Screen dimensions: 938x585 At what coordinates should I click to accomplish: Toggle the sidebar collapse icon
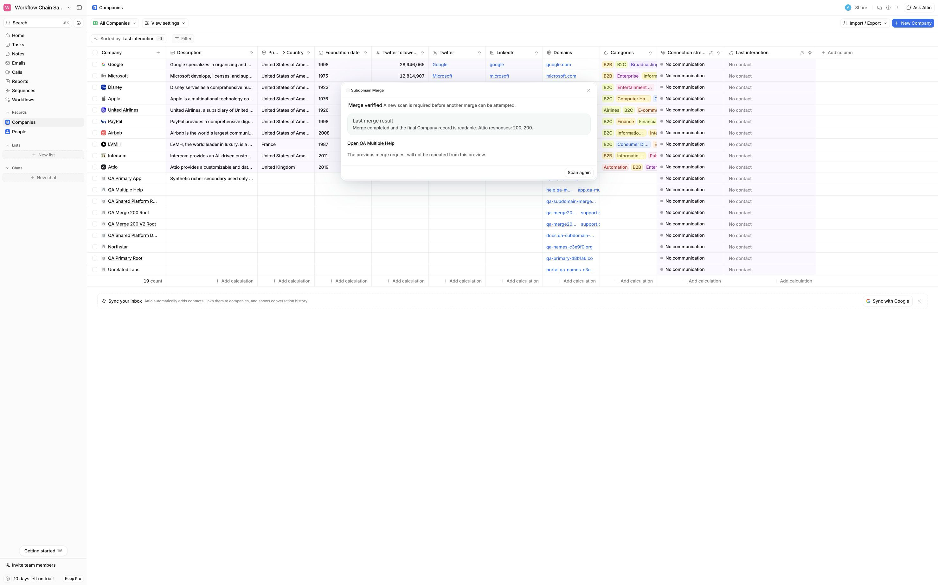coord(79,8)
